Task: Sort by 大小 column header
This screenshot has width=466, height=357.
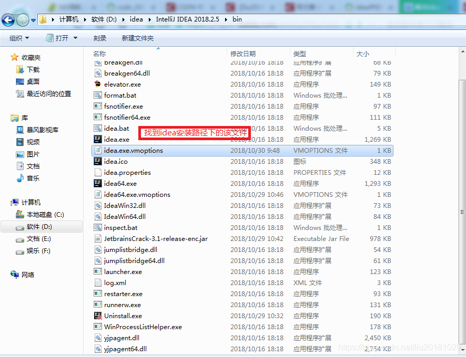Action: [x=362, y=54]
